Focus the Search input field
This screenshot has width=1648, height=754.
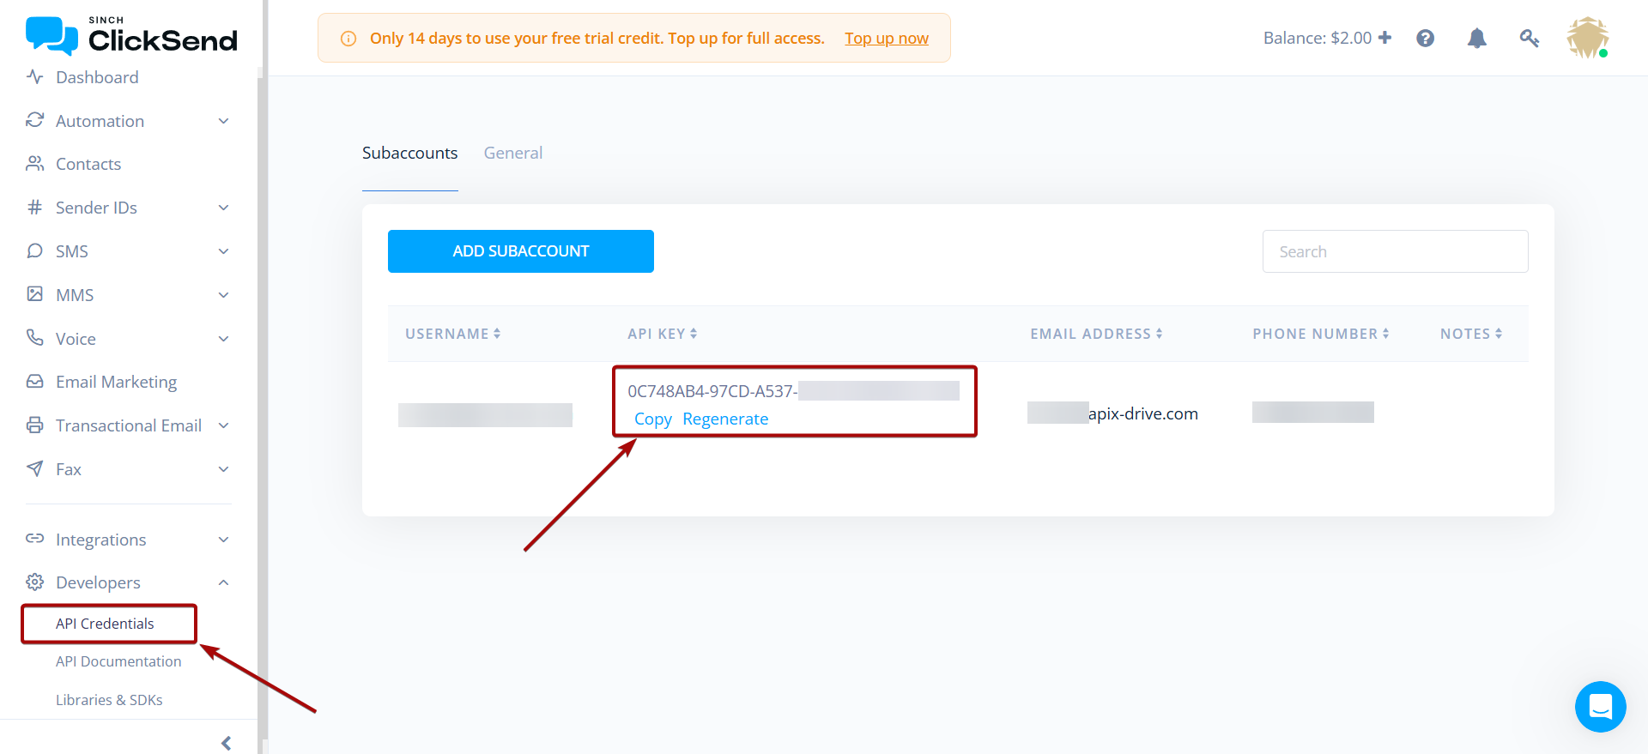(1395, 251)
